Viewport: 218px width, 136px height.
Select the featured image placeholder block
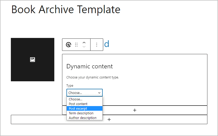coord(33,60)
